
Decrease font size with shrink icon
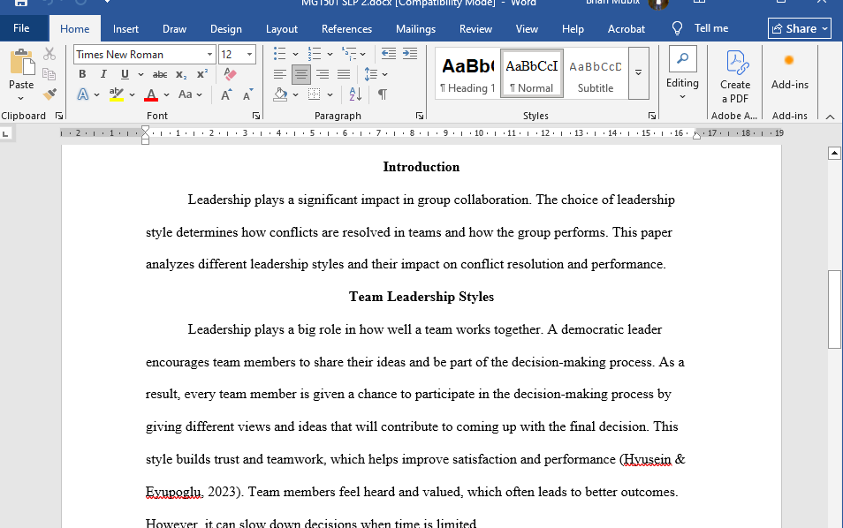click(247, 94)
